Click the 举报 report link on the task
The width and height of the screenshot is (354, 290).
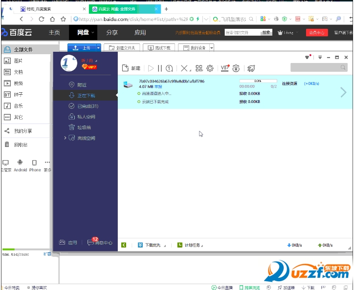click(158, 86)
